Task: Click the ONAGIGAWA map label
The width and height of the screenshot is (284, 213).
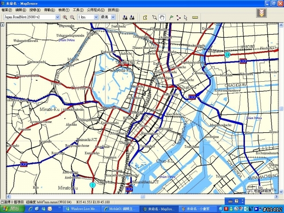Action: (237, 85)
